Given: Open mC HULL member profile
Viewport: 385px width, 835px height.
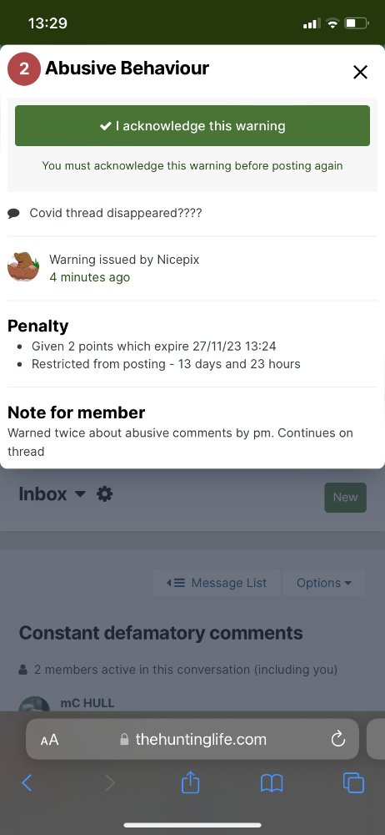Looking at the screenshot, I should tap(87, 703).
